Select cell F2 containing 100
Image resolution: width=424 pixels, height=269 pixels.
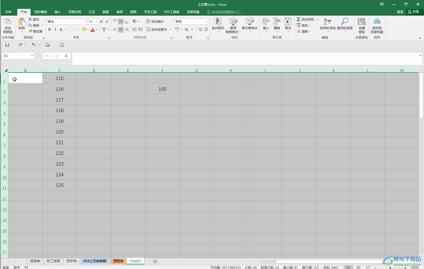point(162,89)
